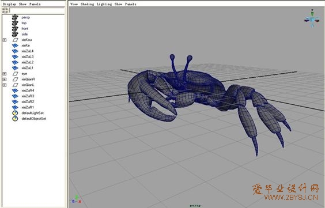Click the view axis cube in viewport corner

pos(312,19)
